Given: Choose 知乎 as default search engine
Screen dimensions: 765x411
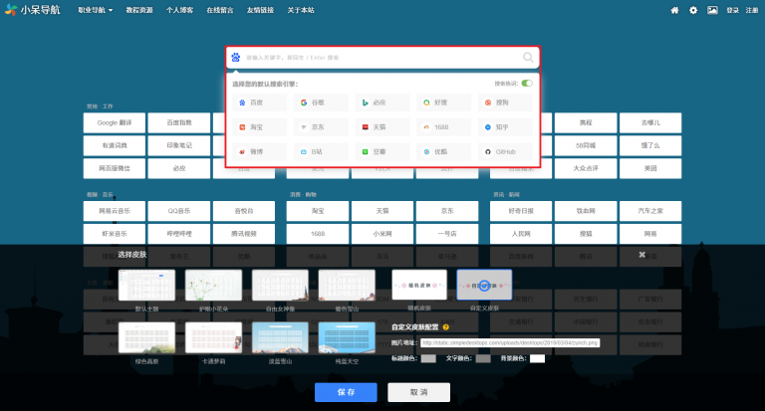Looking at the screenshot, I should 505,127.
